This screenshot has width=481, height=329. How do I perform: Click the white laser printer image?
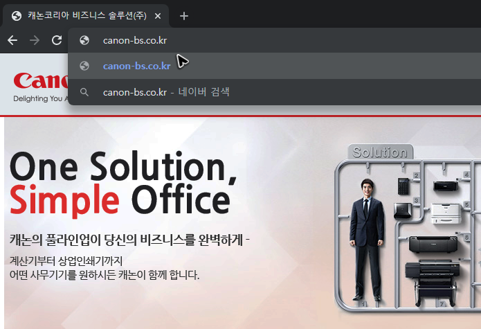(x=446, y=213)
